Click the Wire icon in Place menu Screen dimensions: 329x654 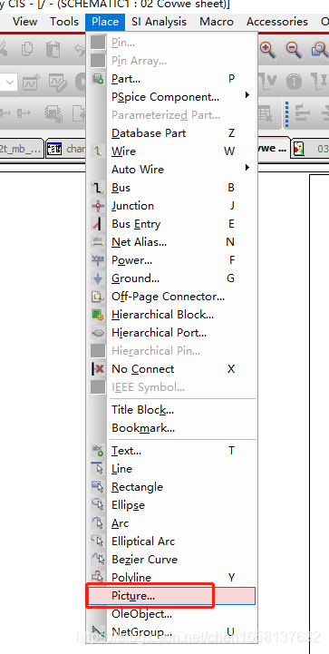98,151
